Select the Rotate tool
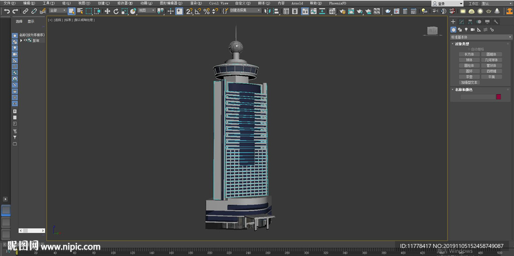The height and width of the screenshot is (256, 514). point(116,11)
